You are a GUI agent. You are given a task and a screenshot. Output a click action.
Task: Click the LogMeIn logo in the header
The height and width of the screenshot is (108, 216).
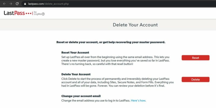(x=40, y=13)
